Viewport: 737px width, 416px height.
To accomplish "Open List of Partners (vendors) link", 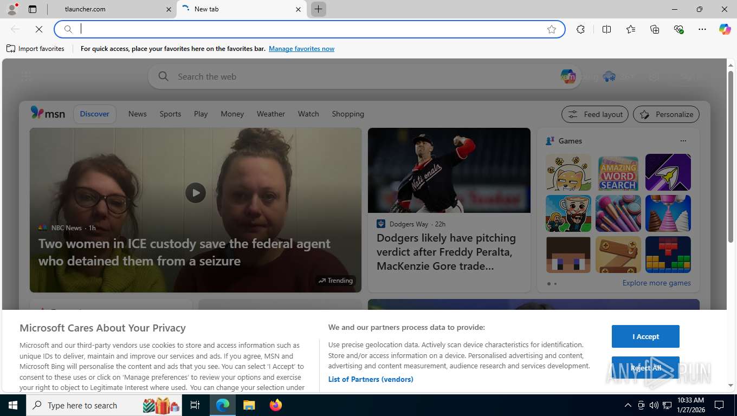I will pyautogui.click(x=371, y=379).
